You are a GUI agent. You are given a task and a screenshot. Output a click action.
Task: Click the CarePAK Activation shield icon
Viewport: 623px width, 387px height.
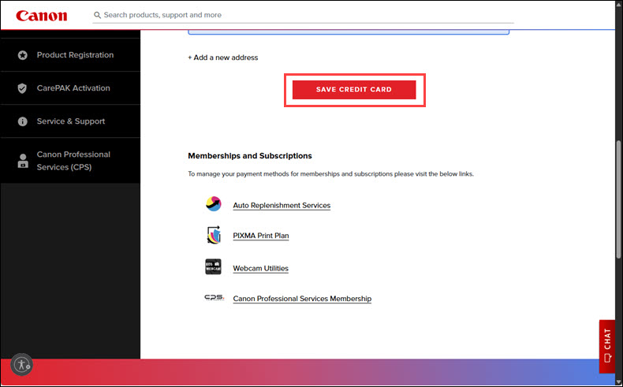pyautogui.click(x=22, y=88)
